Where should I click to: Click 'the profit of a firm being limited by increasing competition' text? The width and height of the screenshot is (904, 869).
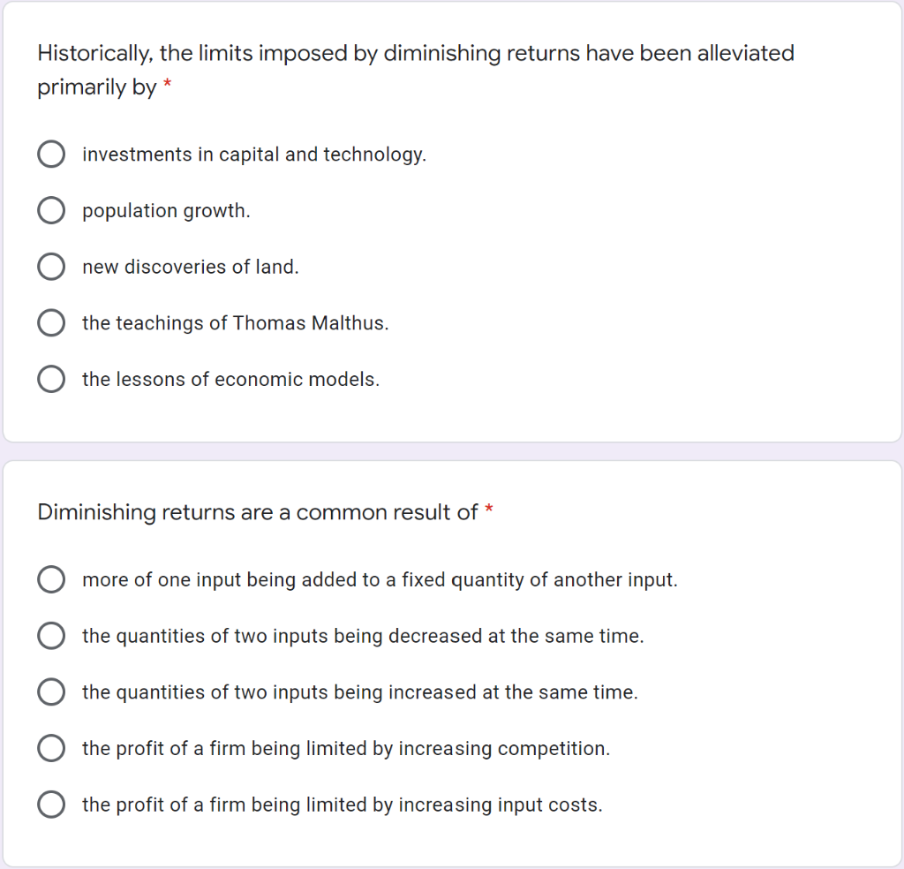[x=346, y=749]
